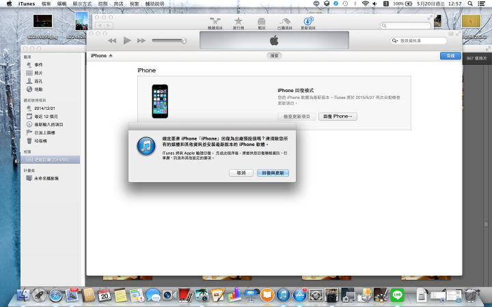This screenshot has width=492, height=307.
Task: Click the Time Machine icon in the menu bar
Action: 345,4
